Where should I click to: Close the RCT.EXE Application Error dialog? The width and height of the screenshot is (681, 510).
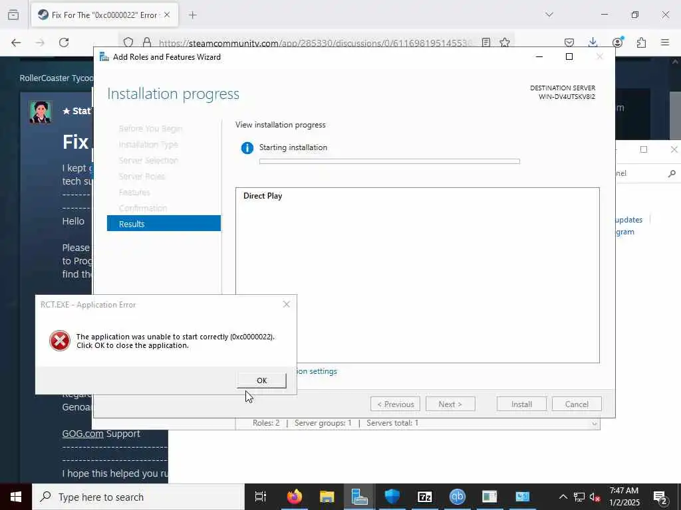(x=286, y=304)
